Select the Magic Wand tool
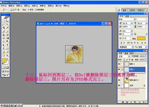This screenshot has height=107, width=149. 7,24
